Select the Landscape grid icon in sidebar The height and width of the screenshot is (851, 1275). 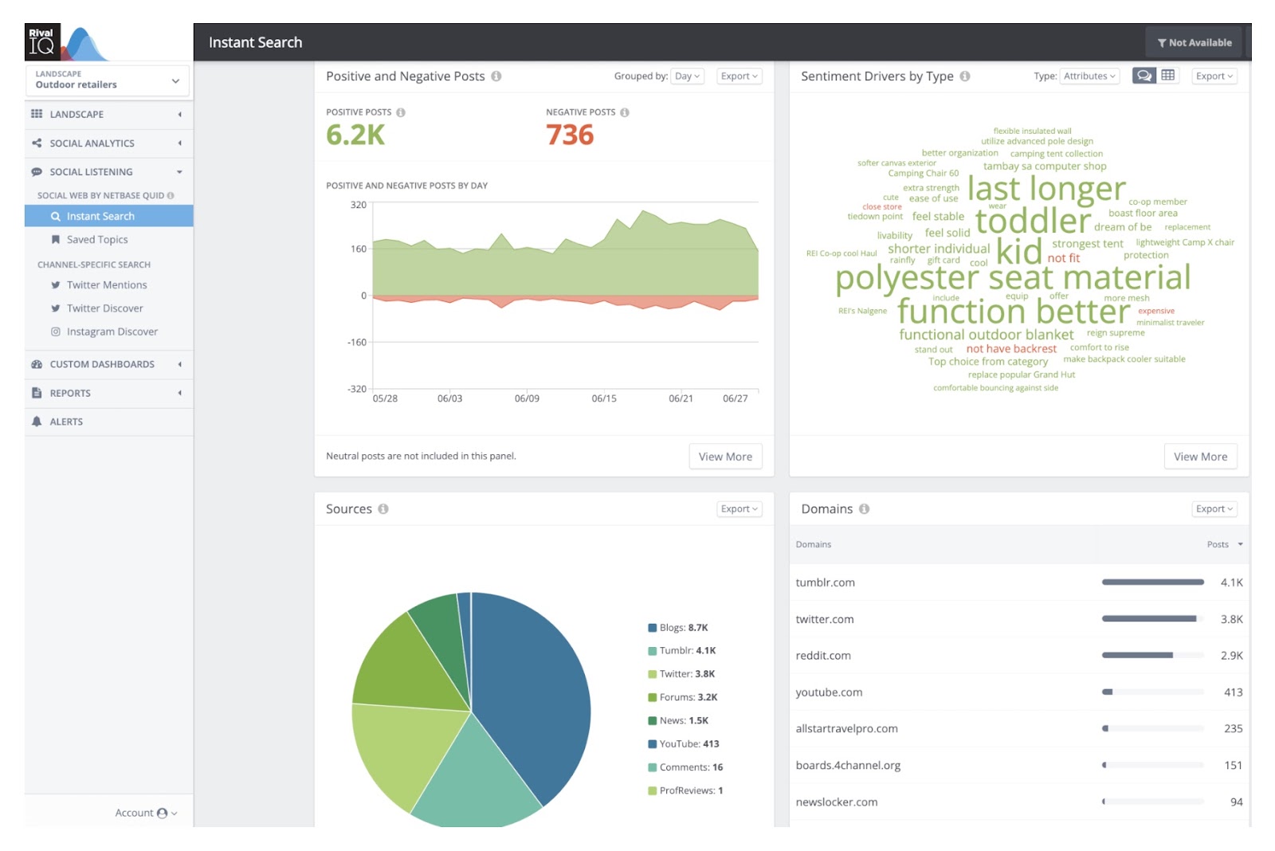coord(36,114)
